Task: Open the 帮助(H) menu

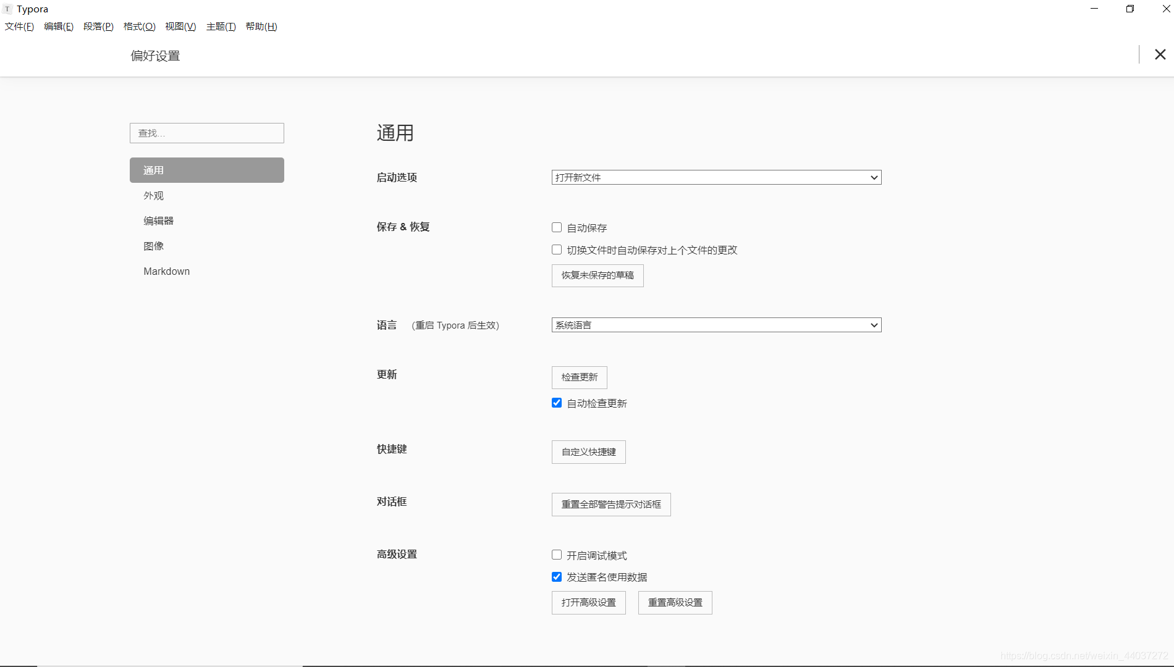Action: pyautogui.click(x=261, y=27)
